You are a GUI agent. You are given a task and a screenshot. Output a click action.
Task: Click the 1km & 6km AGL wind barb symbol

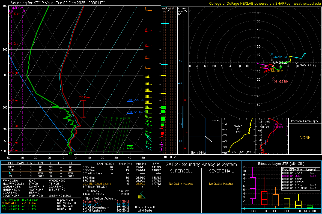[x=142, y=195]
